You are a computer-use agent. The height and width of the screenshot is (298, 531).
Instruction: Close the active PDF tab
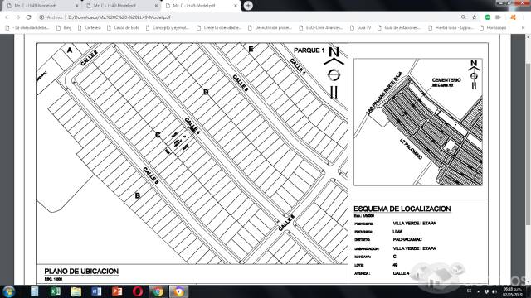[236, 6]
